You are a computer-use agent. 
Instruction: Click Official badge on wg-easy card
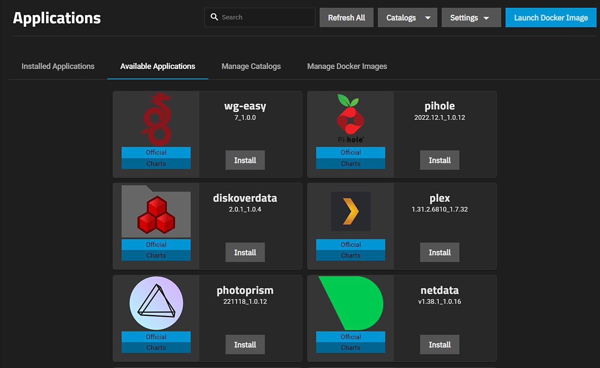[x=156, y=153]
